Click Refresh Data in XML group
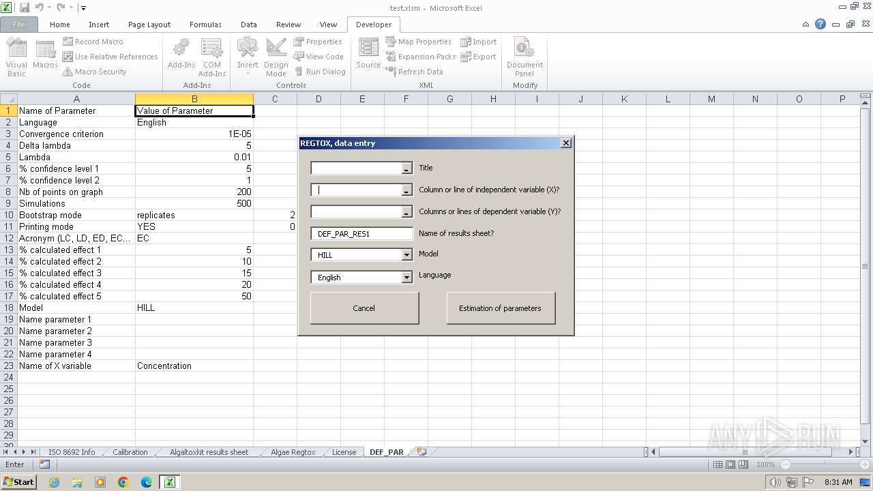Viewport: 873px width, 491px height. pyautogui.click(x=415, y=72)
